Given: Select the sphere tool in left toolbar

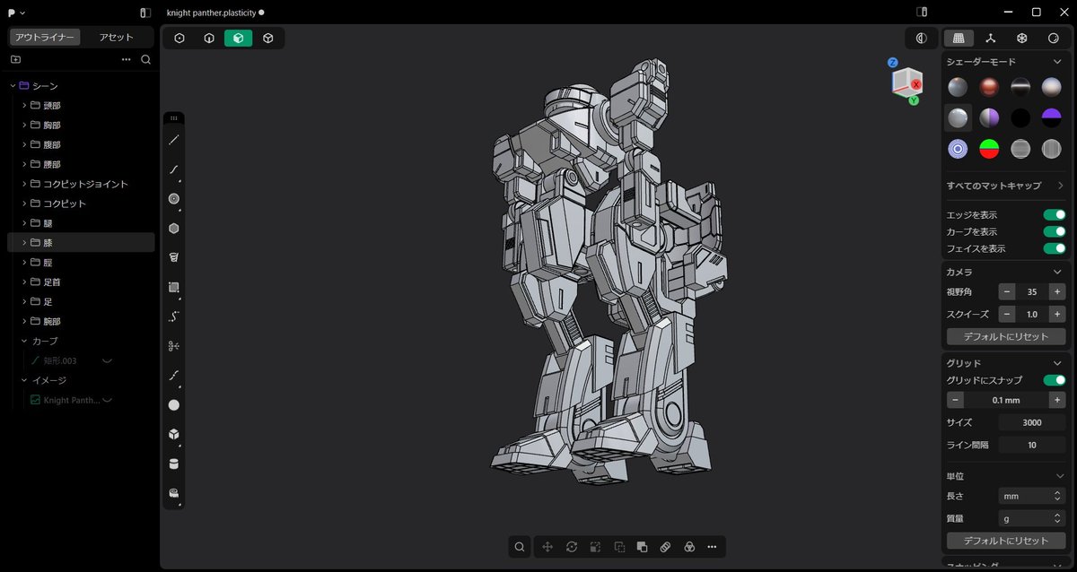Looking at the screenshot, I should [174, 405].
